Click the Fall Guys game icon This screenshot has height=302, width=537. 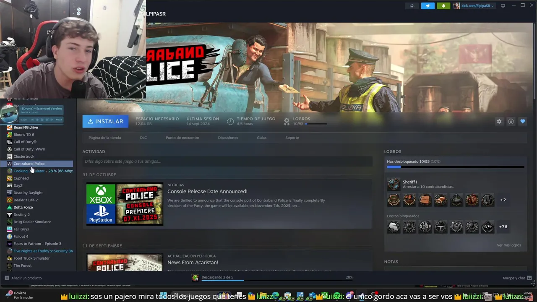[10, 229]
